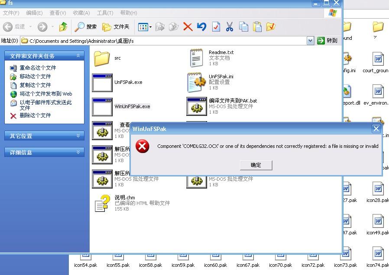Screen dimensions: 389x275
Task: Expand the 其它位置 panel
Action: (78, 136)
